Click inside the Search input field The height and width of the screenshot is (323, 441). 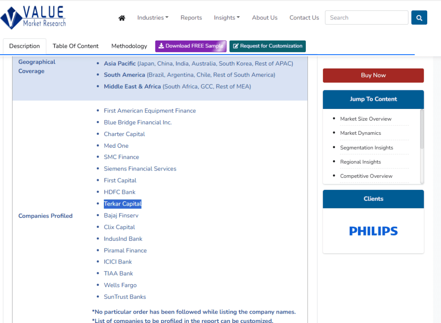(366, 18)
